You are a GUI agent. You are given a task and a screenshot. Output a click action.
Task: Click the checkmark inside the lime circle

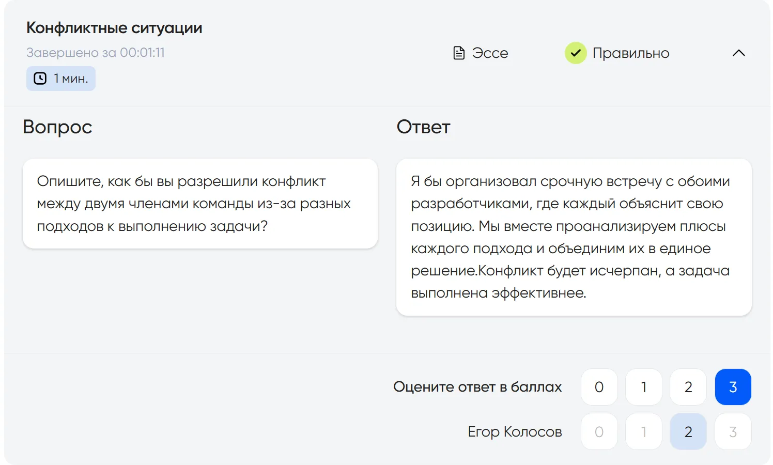[x=576, y=53]
